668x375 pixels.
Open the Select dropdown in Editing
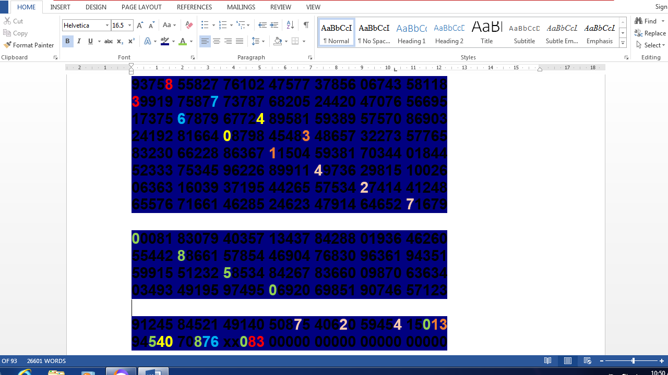pos(650,45)
